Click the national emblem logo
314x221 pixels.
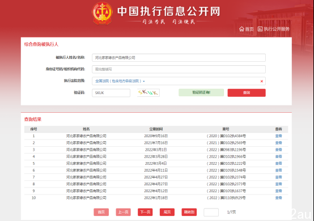tap(102, 13)
